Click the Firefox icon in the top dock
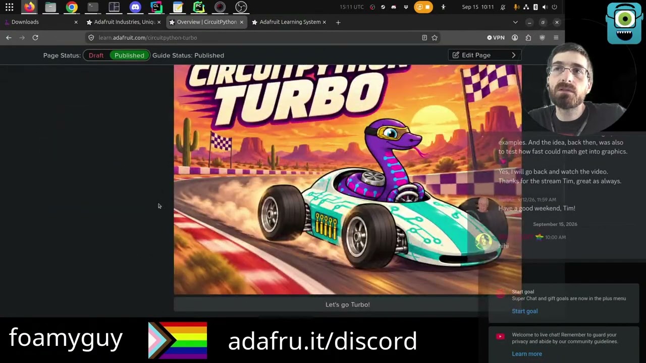The height and width of the screenshot is (363, 646). (x=29, y=7)
